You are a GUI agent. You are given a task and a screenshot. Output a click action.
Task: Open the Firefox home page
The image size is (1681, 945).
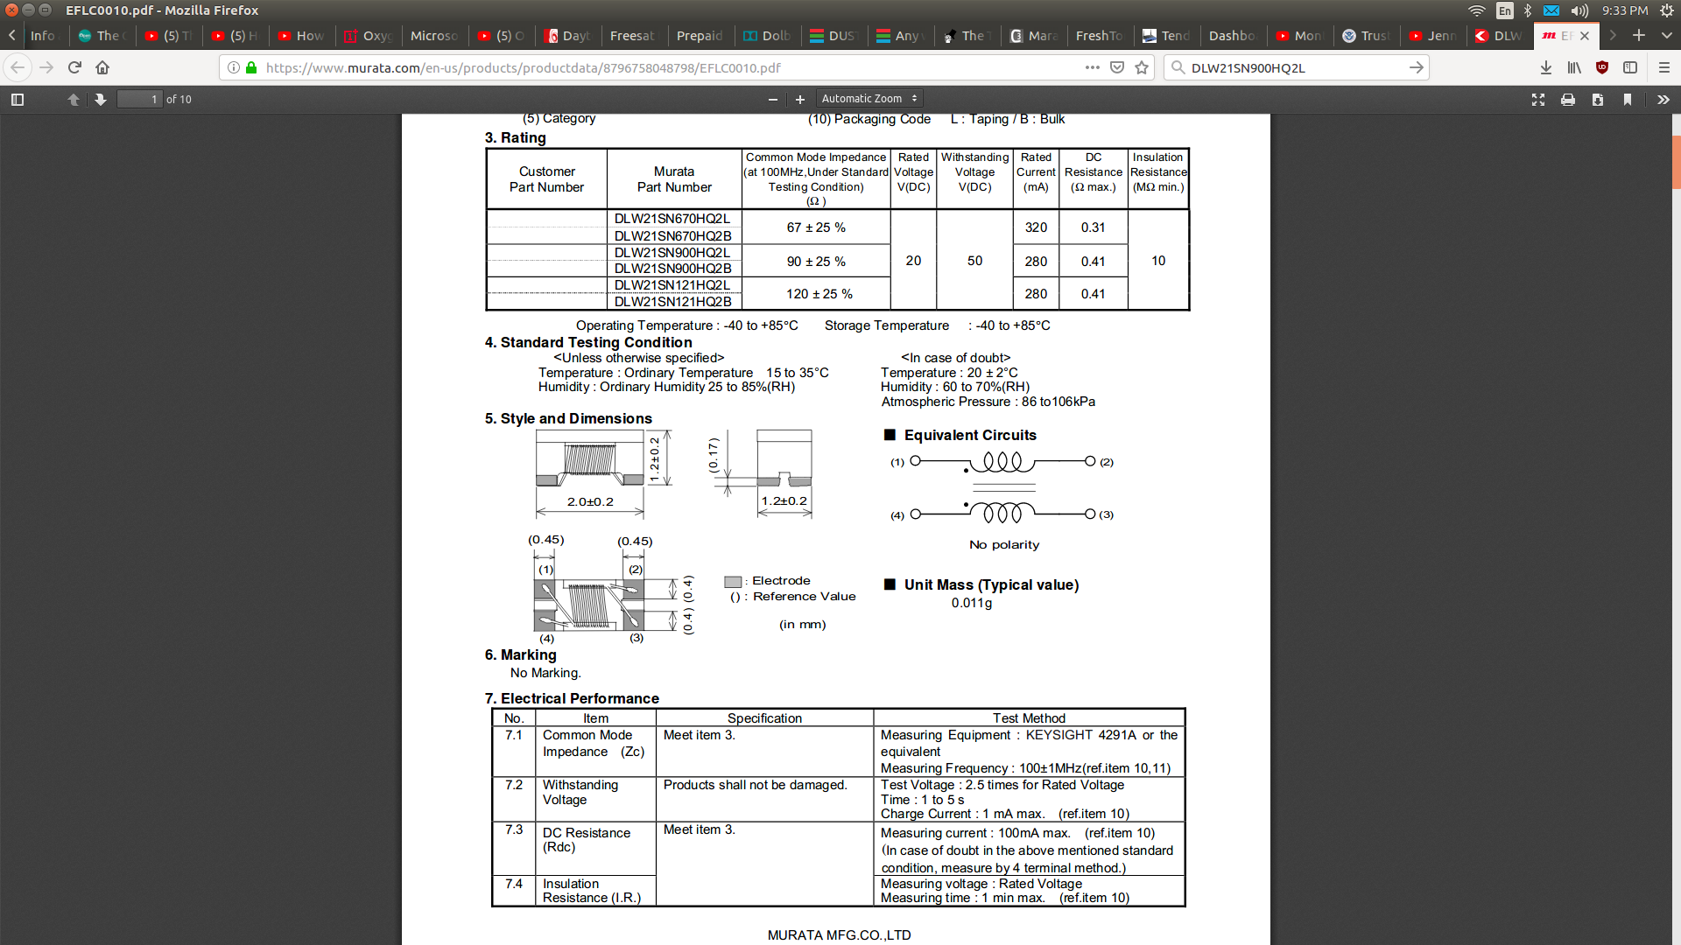[102, 67]
